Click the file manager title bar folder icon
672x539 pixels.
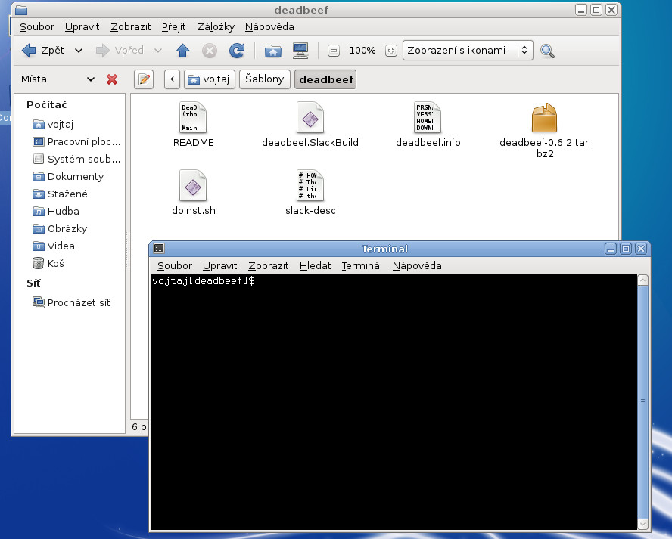click(21, 10)
